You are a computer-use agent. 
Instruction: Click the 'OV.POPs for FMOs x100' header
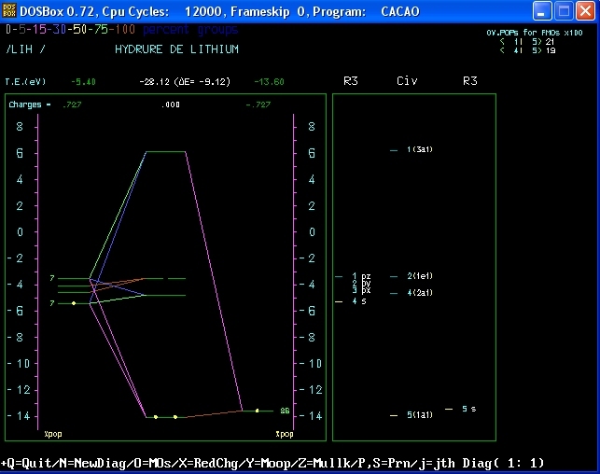[x=534, y=33]
